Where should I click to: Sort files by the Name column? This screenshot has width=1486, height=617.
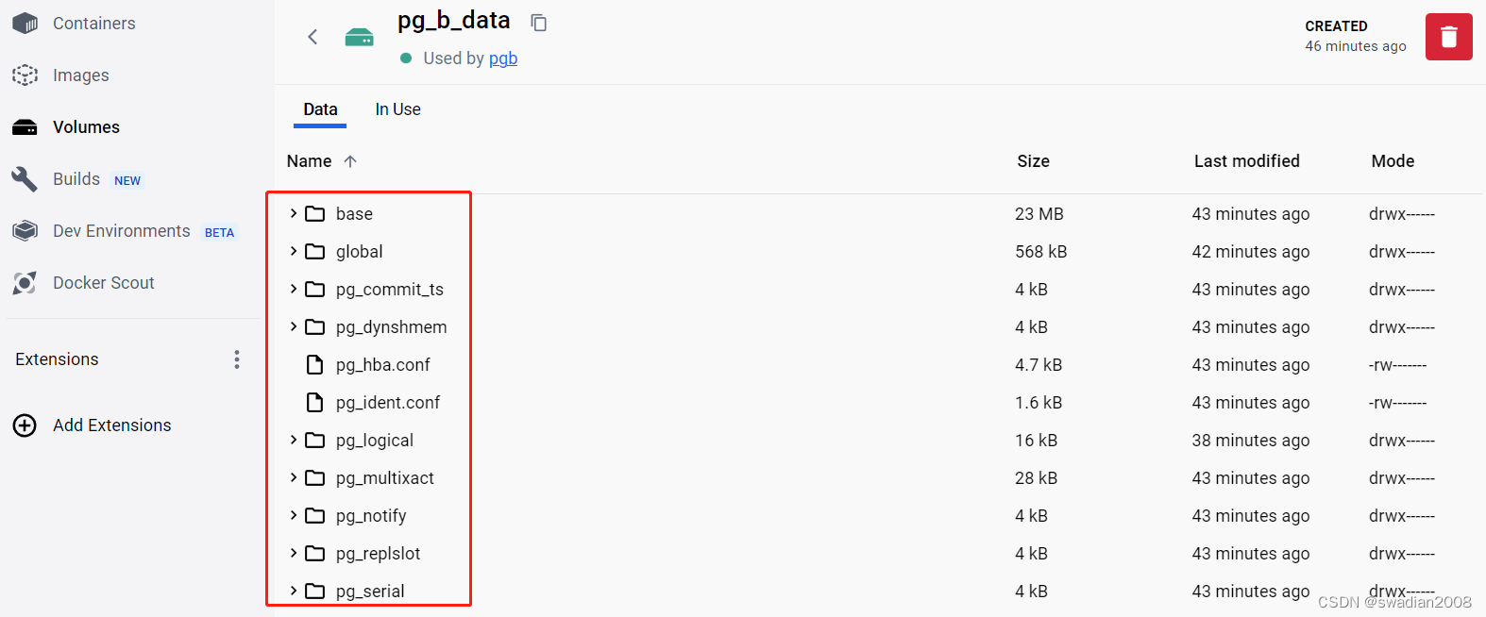(310, 161)
